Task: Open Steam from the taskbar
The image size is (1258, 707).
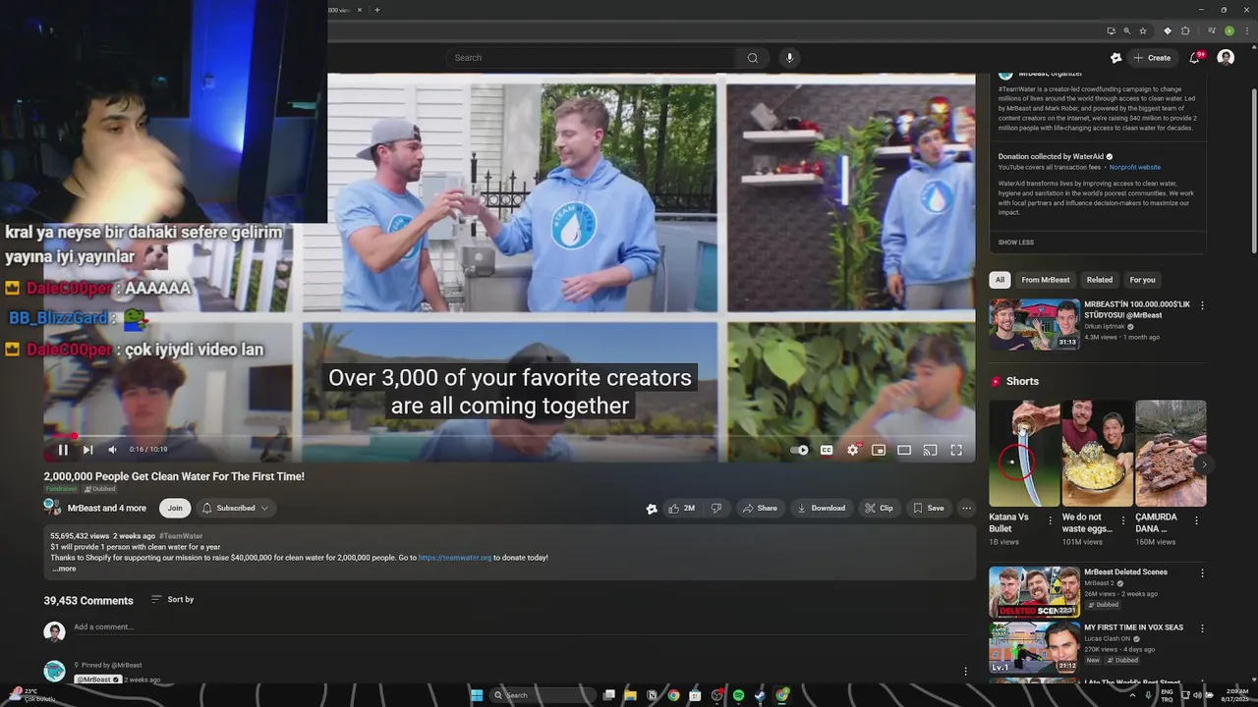Action: pyautogui.click(x=760, y=695)
